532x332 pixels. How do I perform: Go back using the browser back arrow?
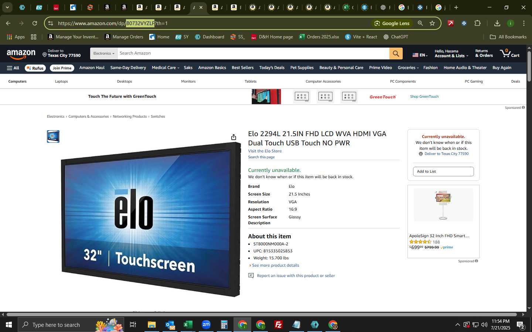[8, 23]
